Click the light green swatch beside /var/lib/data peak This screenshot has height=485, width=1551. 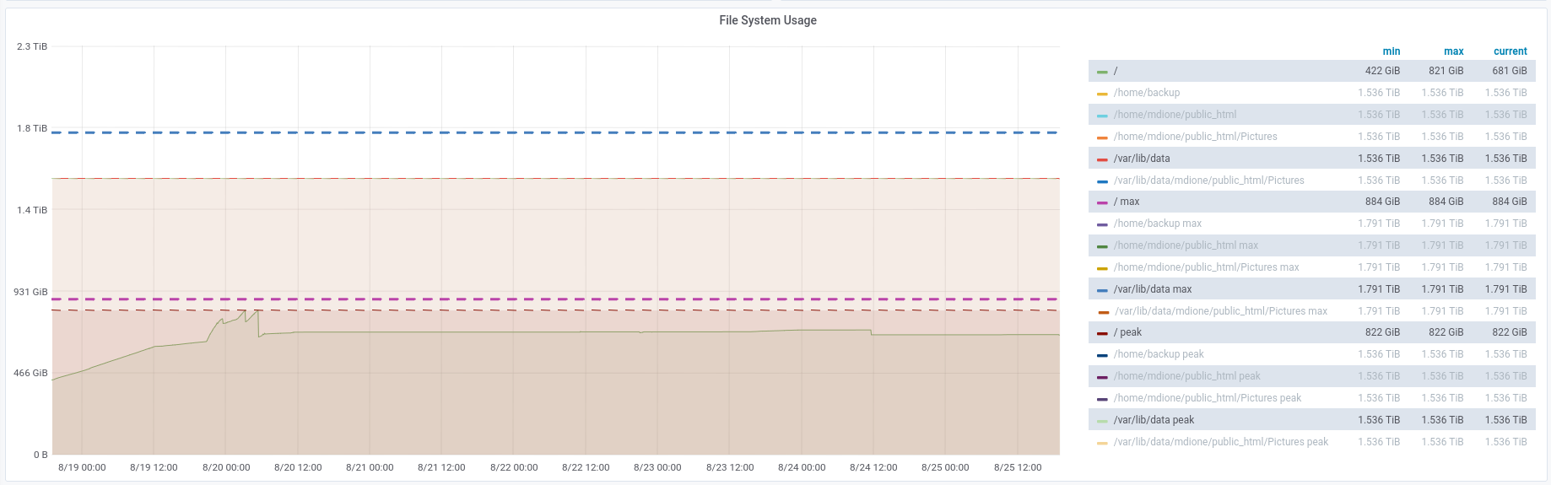(x=1102, y=421)
